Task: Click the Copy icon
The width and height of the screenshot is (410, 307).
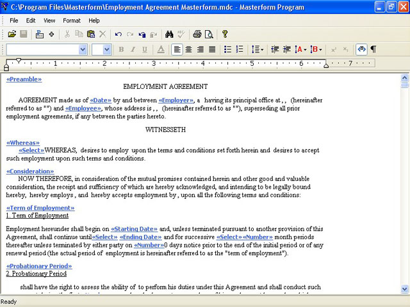Action: click(79, 34)
